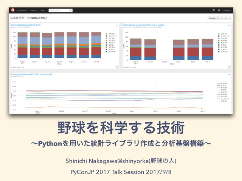Screen dimensions: 242x181
Task: Toggle the teal legend series in Carp(8/28-9/3) chart
Action: coord(223,43)
